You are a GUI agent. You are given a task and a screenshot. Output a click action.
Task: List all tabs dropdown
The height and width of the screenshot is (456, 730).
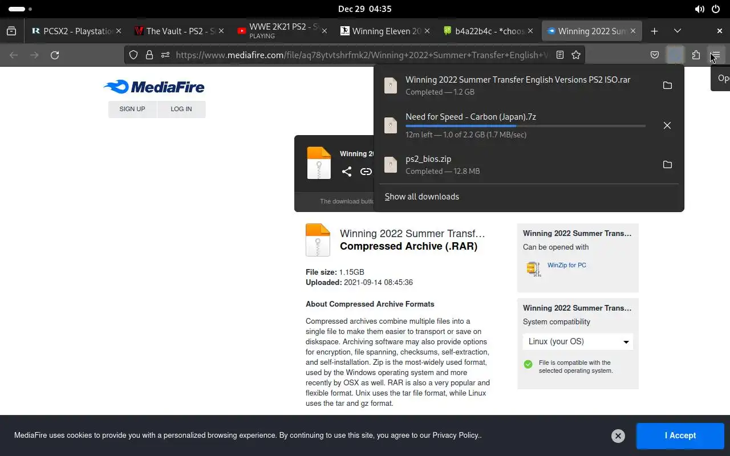pos(678,31)
